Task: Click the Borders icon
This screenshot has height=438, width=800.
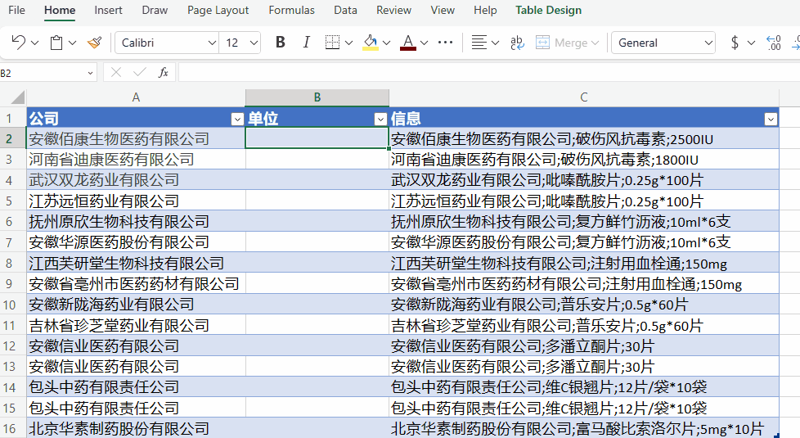Action: [332, 43]
